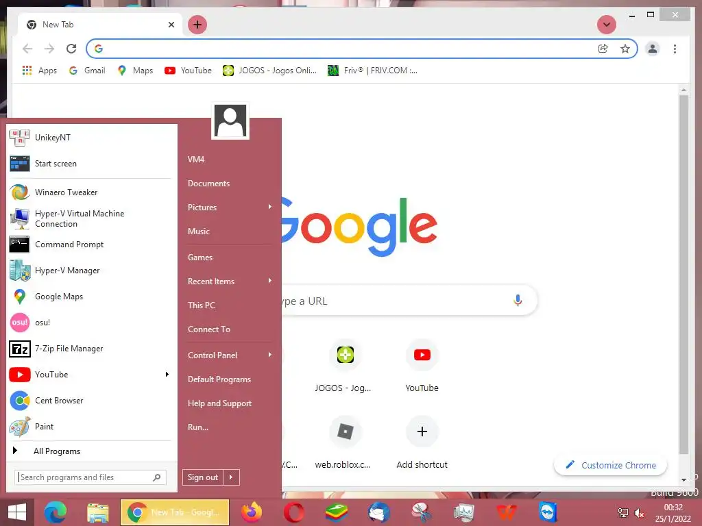Open Firefox from the taskbar
The height and width of the screenshot is (526, 702).
coord(252,512)
